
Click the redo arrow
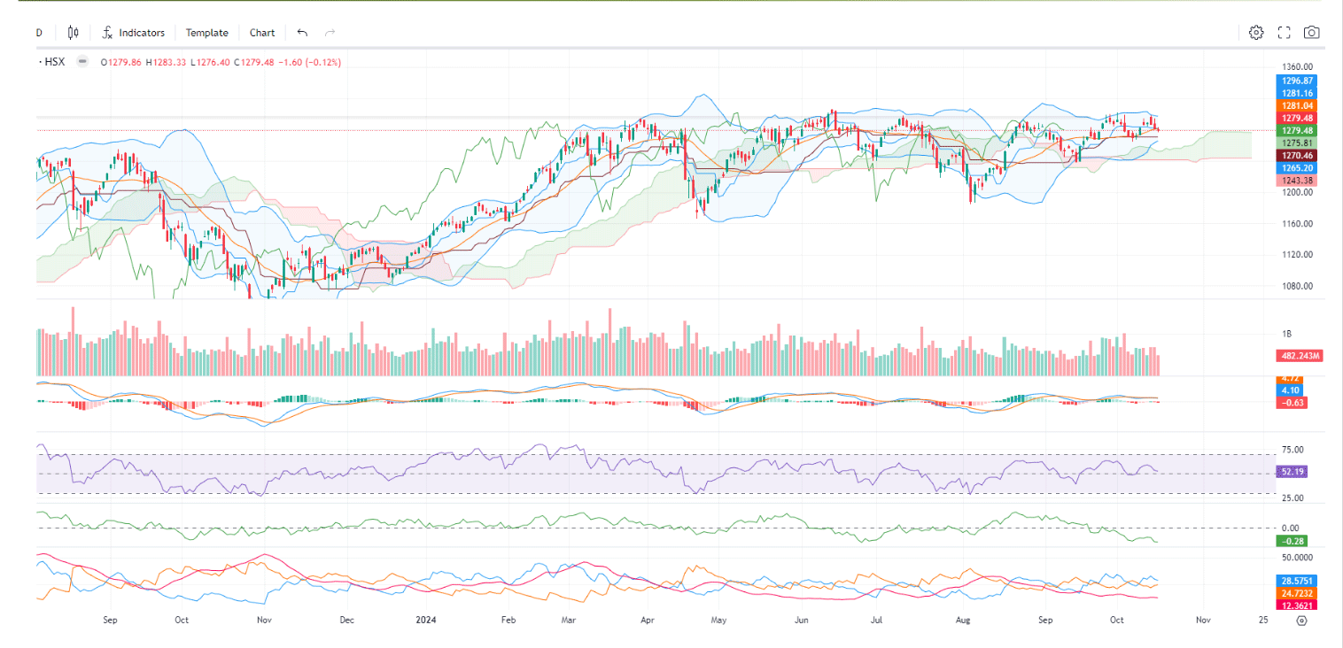click(330, 33)
